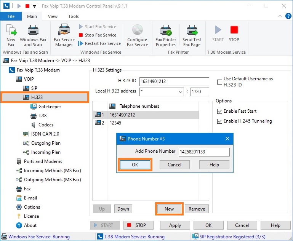
Task: Click the Remove button
Action: 197,209
